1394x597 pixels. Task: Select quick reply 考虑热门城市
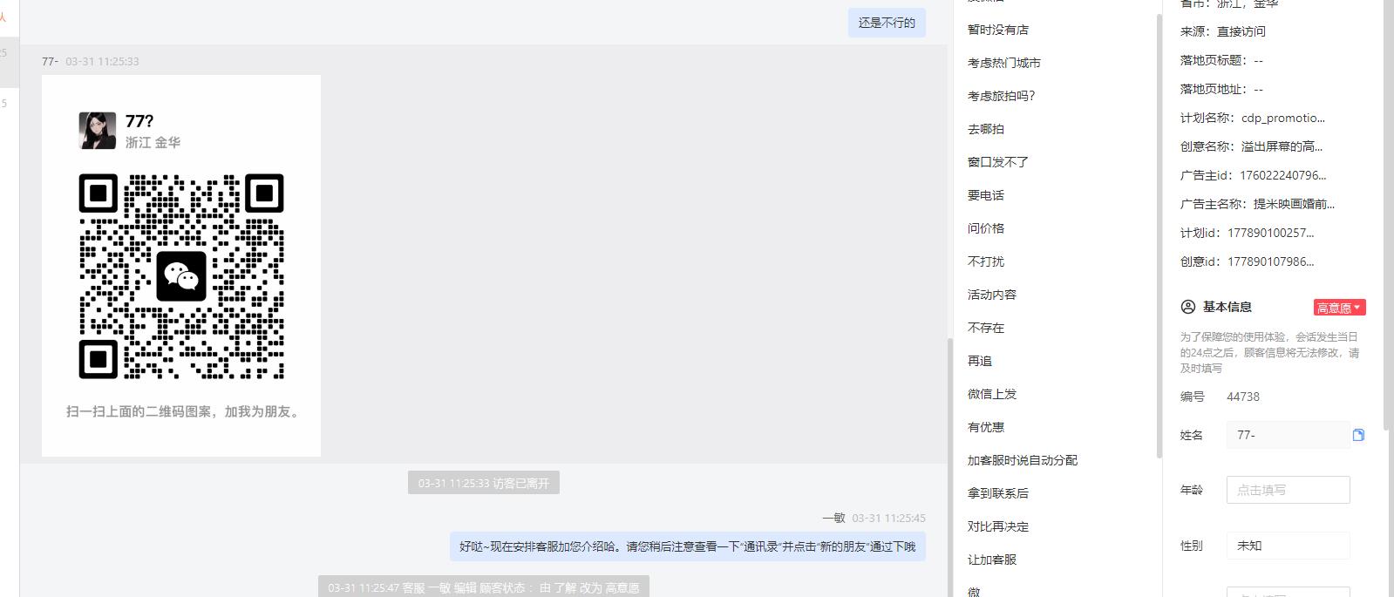click(1004, 63)
